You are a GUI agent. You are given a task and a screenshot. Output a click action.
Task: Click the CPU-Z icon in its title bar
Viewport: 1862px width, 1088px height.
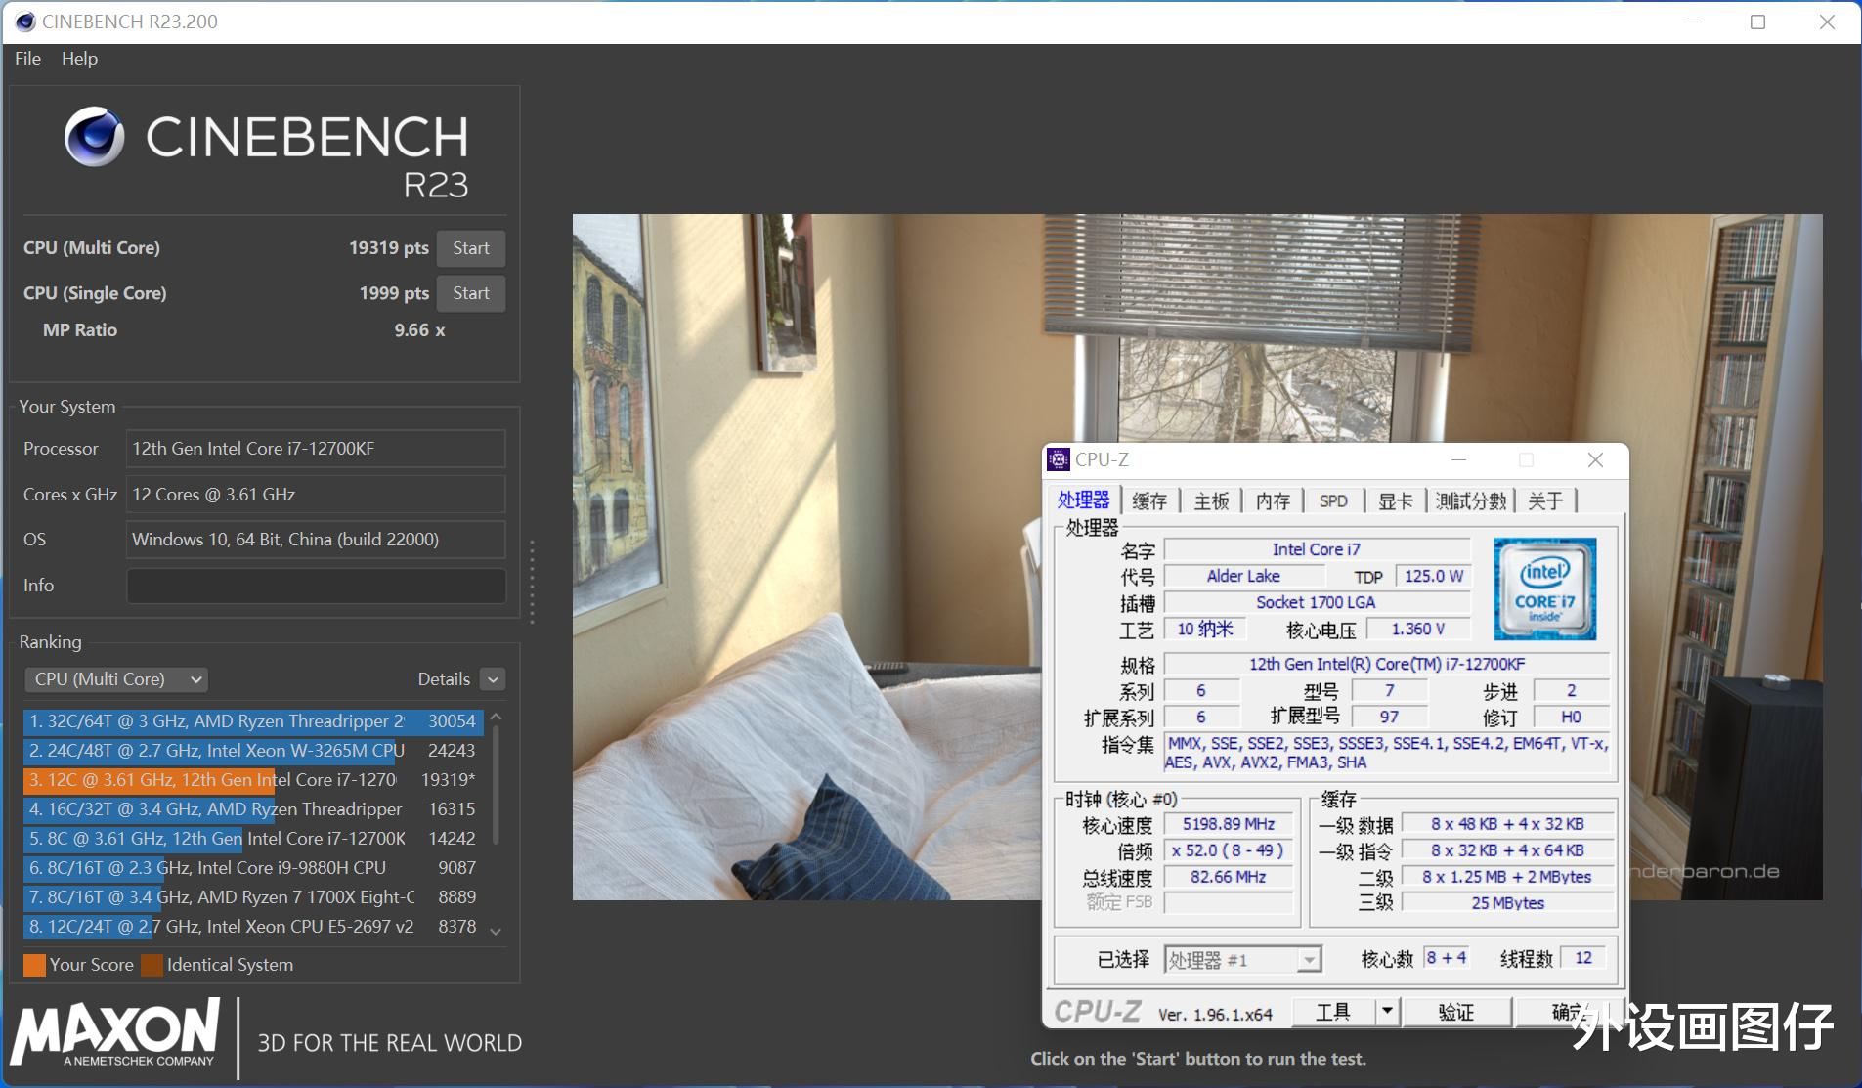(1059, 459)
